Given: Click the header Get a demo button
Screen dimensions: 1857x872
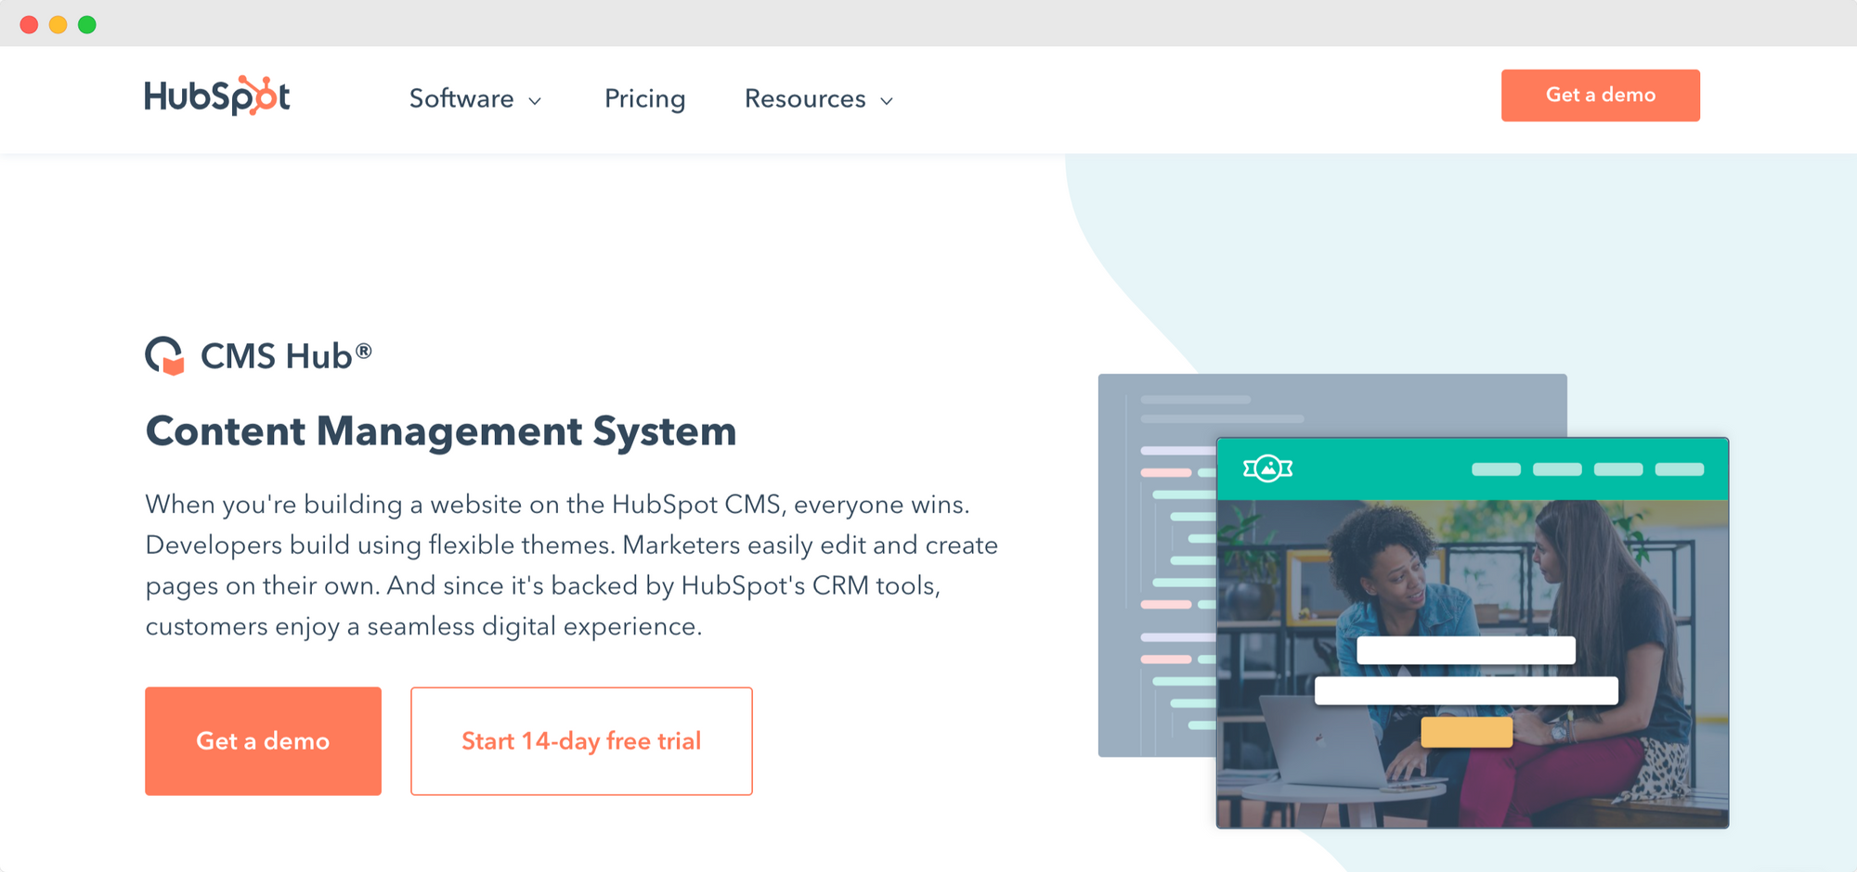Looking at the screenshot, I should (x=1601, y=95).
